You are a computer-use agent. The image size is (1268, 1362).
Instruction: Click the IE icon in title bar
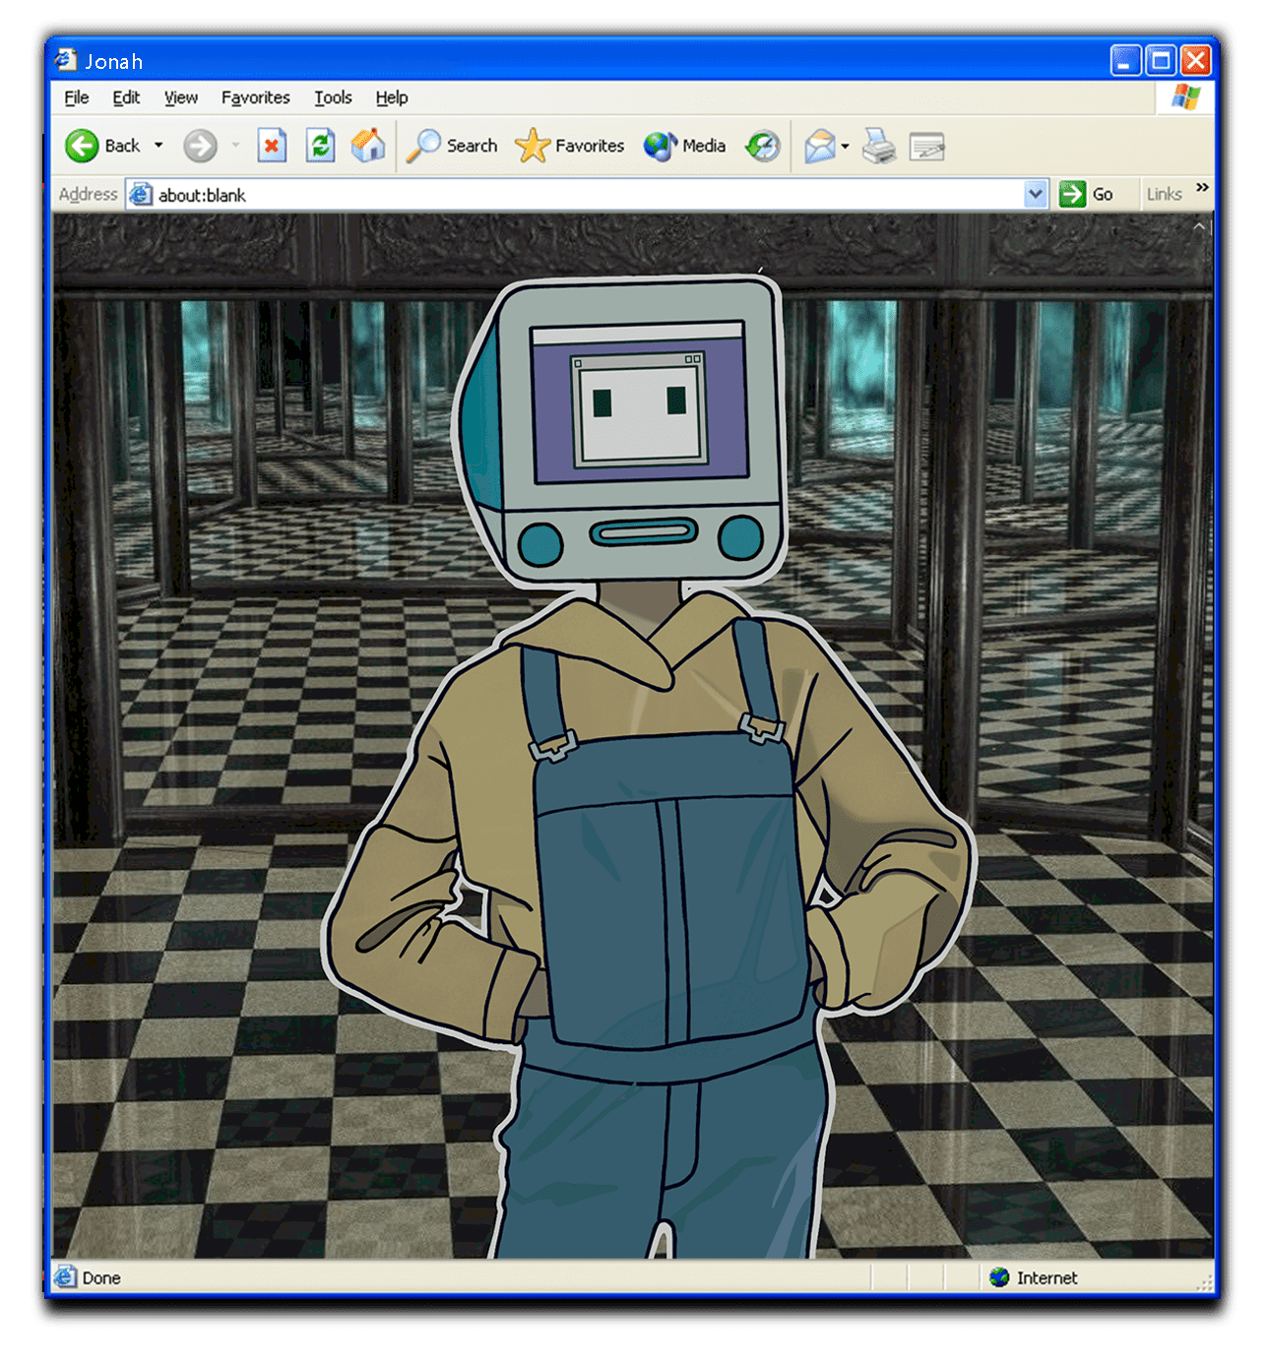[66, 60]
